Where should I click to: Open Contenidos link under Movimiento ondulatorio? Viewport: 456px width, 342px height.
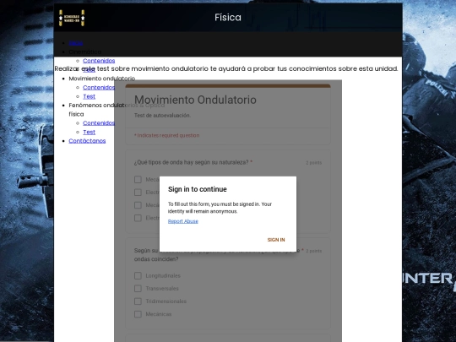tap(99, 87)
